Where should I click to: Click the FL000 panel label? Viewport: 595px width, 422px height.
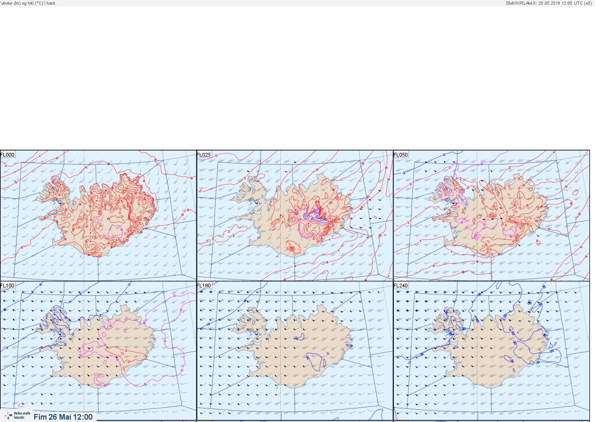8,155
